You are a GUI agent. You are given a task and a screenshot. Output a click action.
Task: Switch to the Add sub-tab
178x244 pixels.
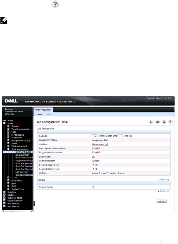click(x=49, y=114)
